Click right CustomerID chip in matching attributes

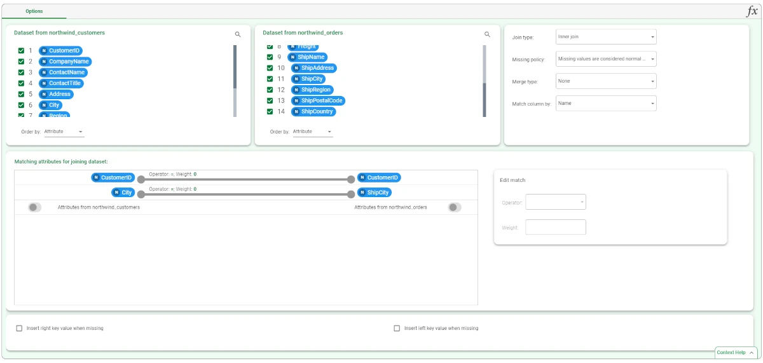[x=379, y=178]
